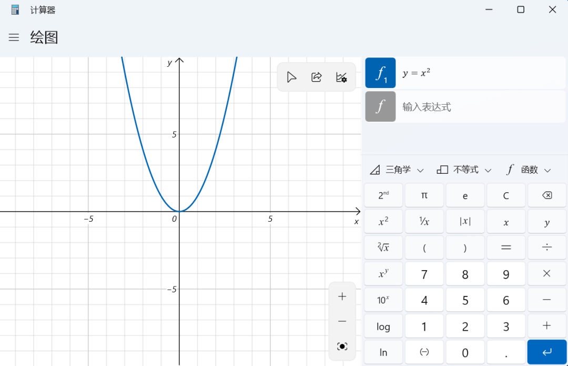The width and height of the screenshot is (568, 366).
Task: Select the f1 function badge for y = x²
Action: coord(380,73)
